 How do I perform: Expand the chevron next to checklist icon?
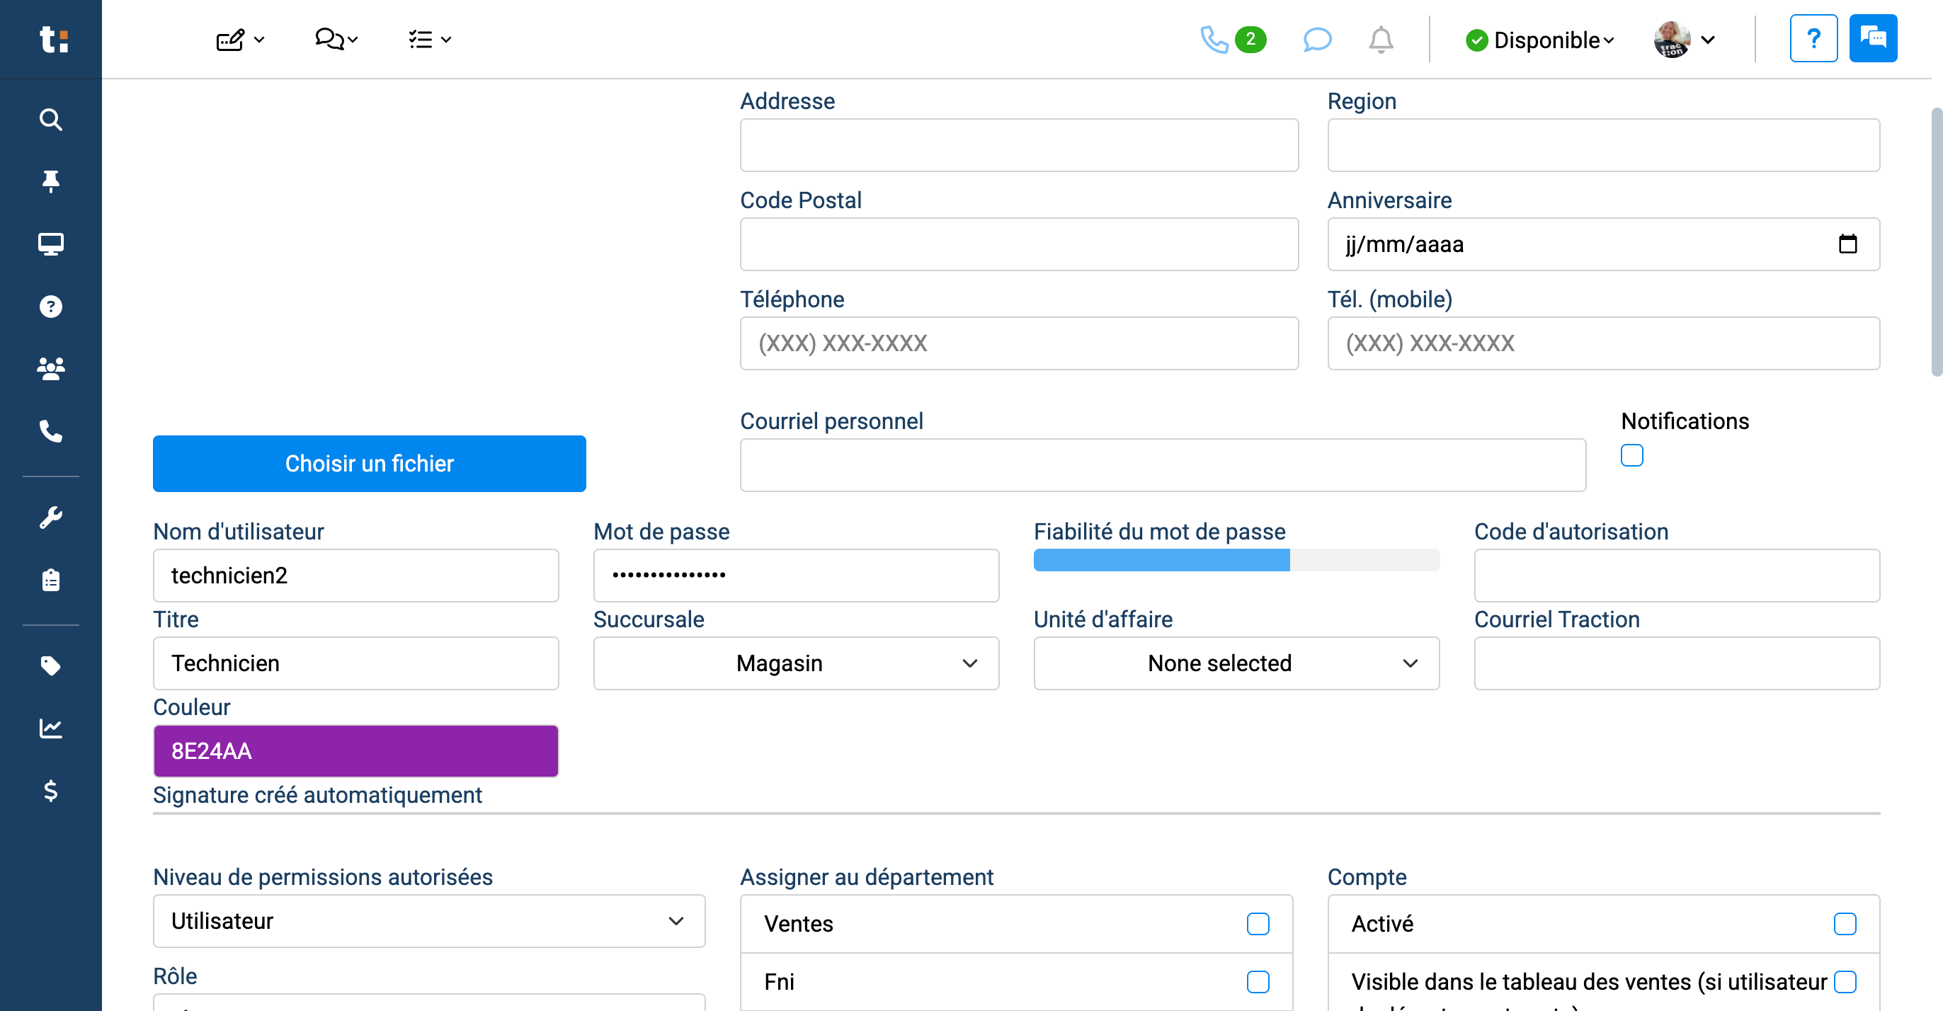pyautogui.click(x=446, y=40)
